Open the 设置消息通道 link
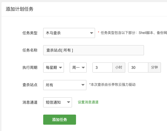 point(88,102)
